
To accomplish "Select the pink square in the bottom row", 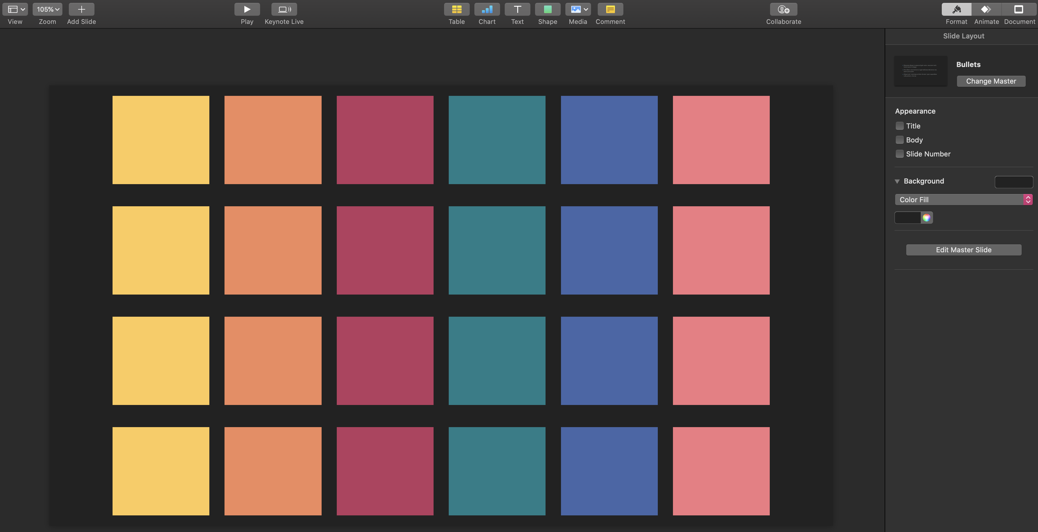I will [x=721, y=471].
